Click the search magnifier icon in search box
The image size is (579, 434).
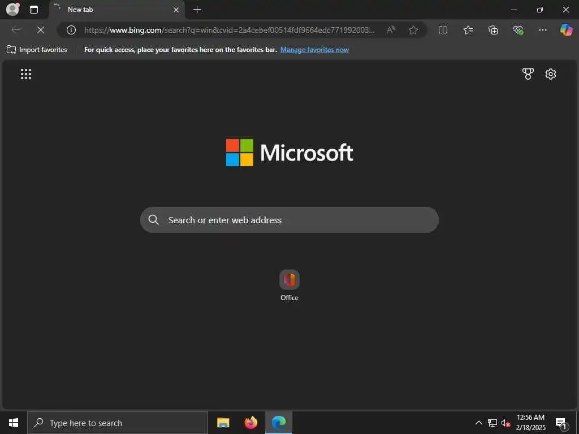(x=154, y=220)
